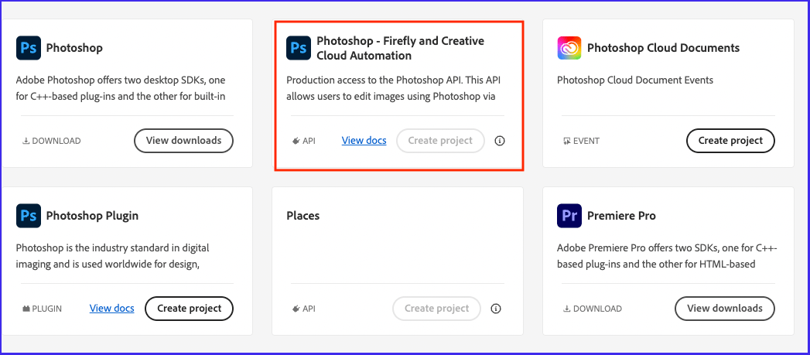Click 'Photoshop is the industry standard' description
Screen dimensions: 810x355
113,256
